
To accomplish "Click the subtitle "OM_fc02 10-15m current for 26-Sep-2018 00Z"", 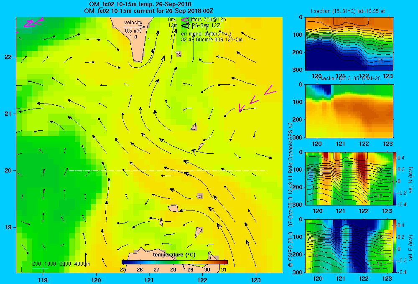I will [148, 11].
